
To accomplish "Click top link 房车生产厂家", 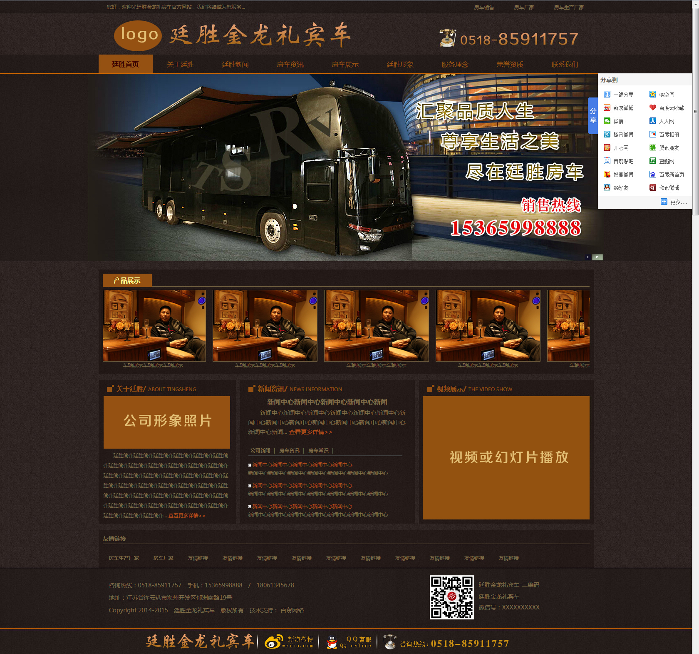I will (x=569, y=7).
